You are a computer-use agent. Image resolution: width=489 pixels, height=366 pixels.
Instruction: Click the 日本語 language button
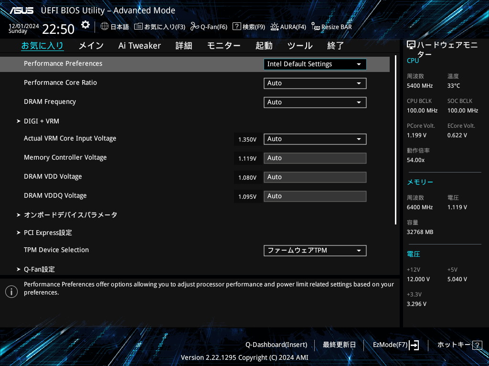coord(120,27)
